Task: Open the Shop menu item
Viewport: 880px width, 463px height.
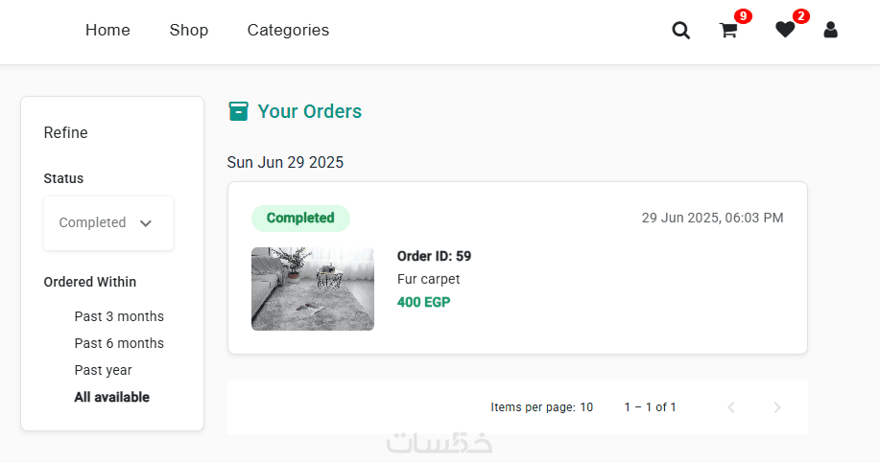Action: [x=189, y=31]
